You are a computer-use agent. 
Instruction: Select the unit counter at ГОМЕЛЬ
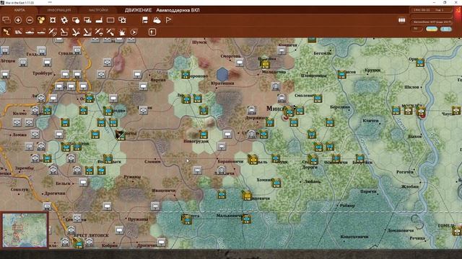click(457, 230)
